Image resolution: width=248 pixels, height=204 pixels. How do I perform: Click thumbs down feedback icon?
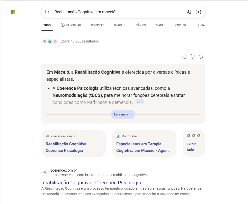point(192,56)
